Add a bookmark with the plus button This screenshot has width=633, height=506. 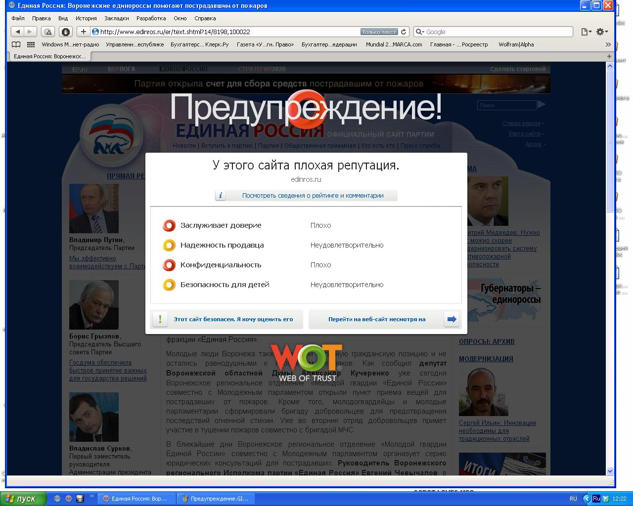click(83, 32)
